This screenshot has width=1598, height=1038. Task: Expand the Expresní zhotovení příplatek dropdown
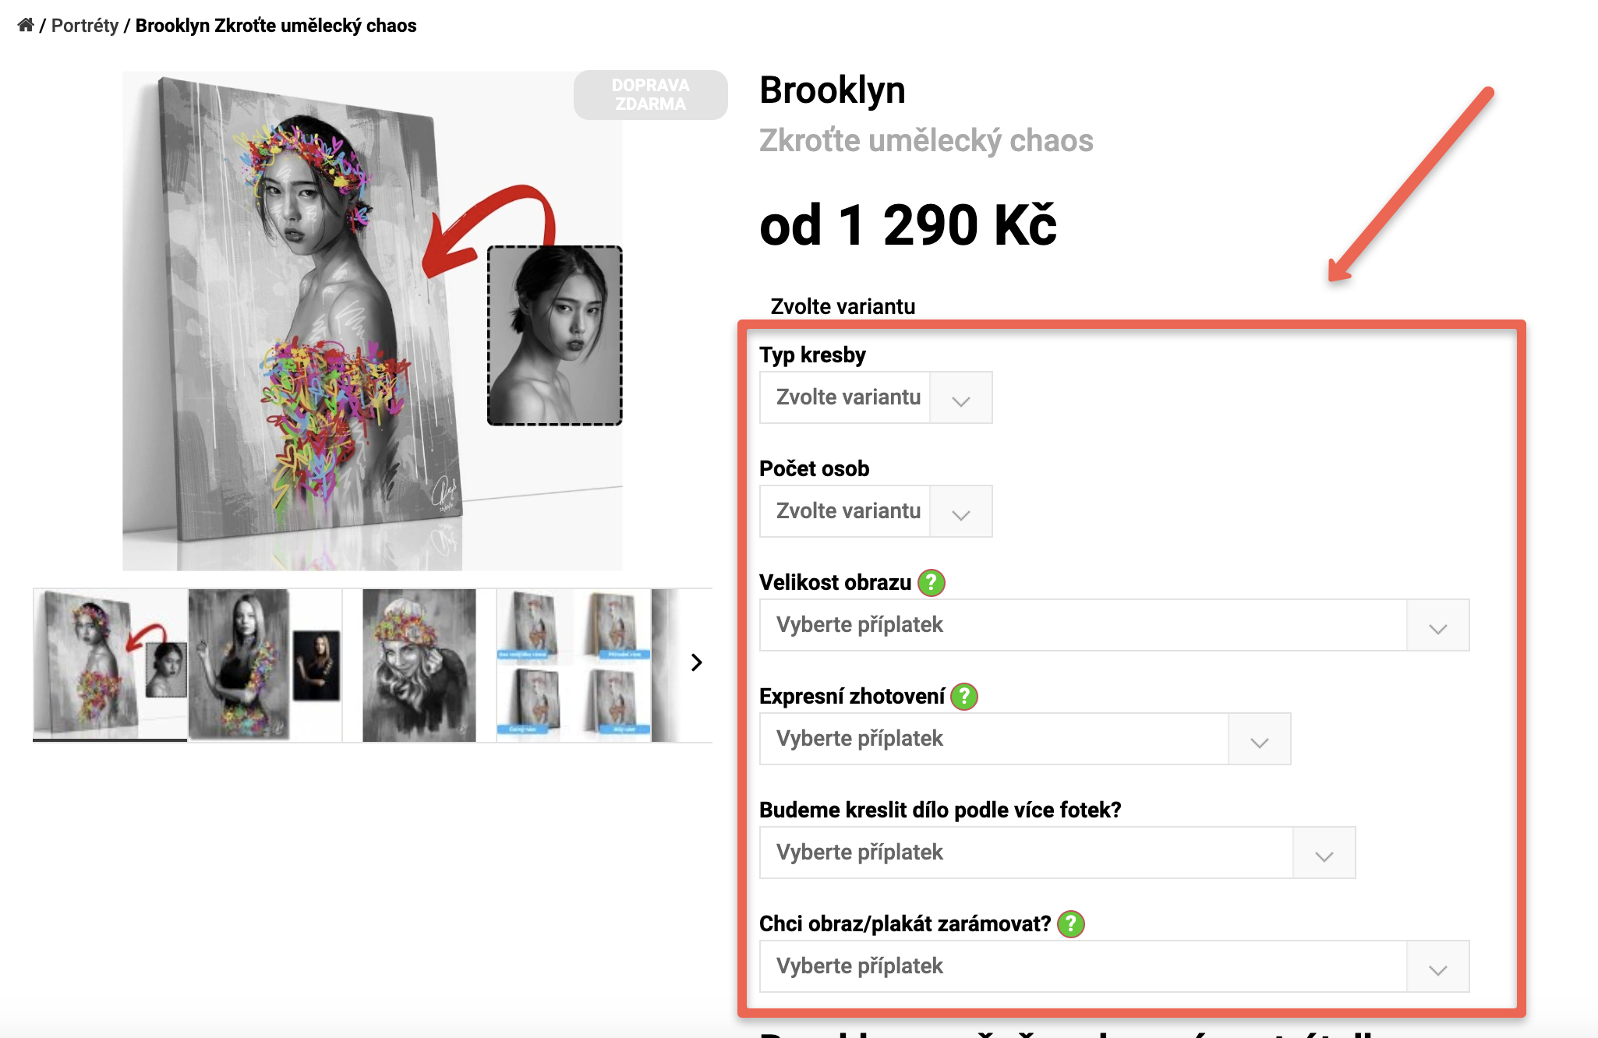pos(1025,739)
